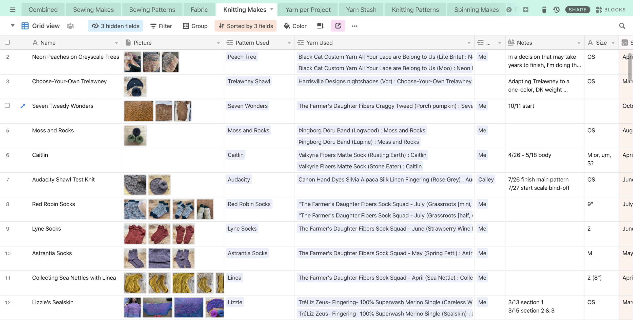This screenshot has width=633, height=320.
Task: Expand the views sidebar toggle arrow
Action: (x=12, y=26)
